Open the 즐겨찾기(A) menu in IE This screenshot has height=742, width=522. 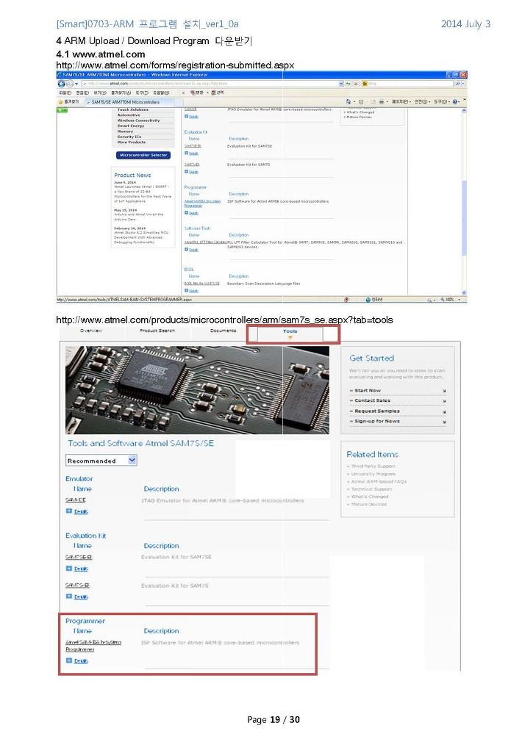(121, 93)
